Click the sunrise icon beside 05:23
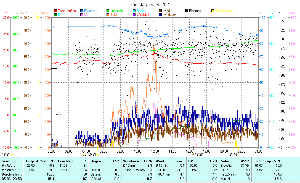 [x=98, y=155]
